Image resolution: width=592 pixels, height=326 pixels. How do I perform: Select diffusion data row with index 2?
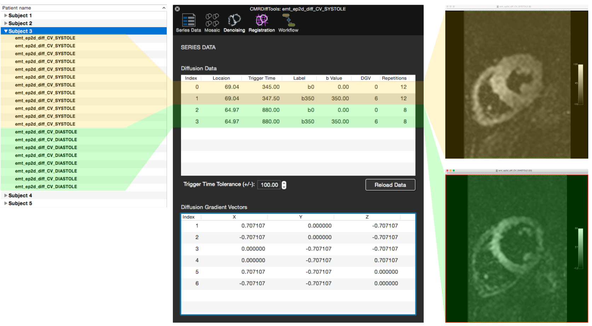click(x=298, y=110)
